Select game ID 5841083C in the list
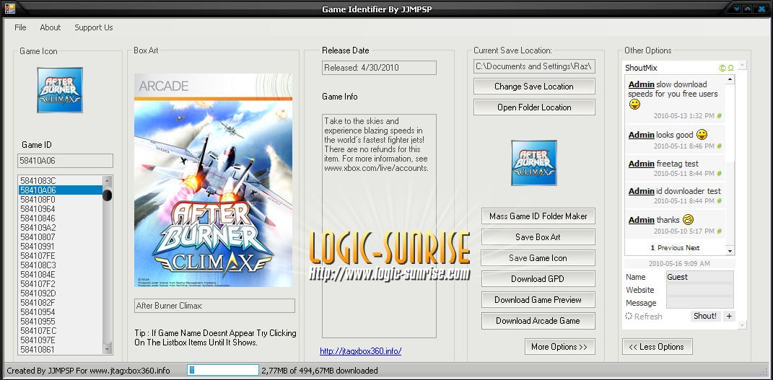This screenshot has width=773, height=380. coord(60,181)
